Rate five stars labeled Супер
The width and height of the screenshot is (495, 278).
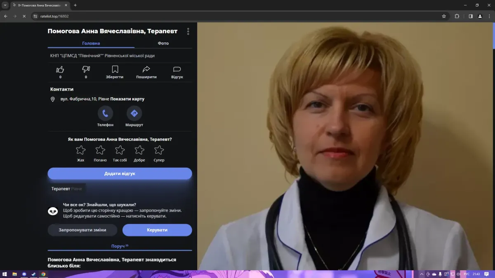tap(159, 150)
